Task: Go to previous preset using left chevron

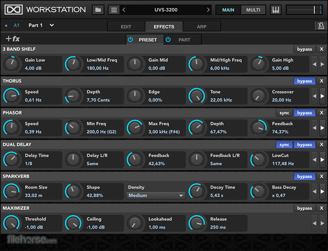Action: pos(124,10)
